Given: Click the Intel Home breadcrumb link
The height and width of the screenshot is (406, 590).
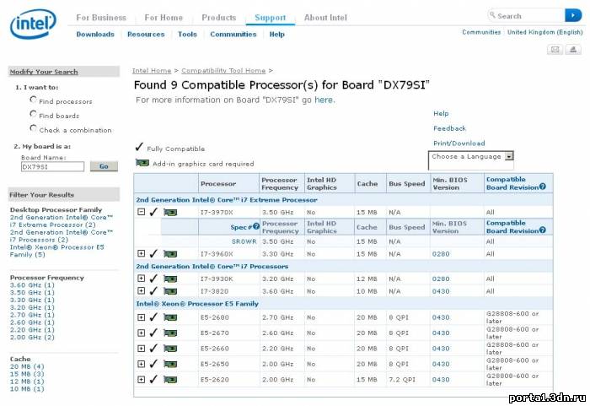Looking at the screenshot, I should 152,71.
